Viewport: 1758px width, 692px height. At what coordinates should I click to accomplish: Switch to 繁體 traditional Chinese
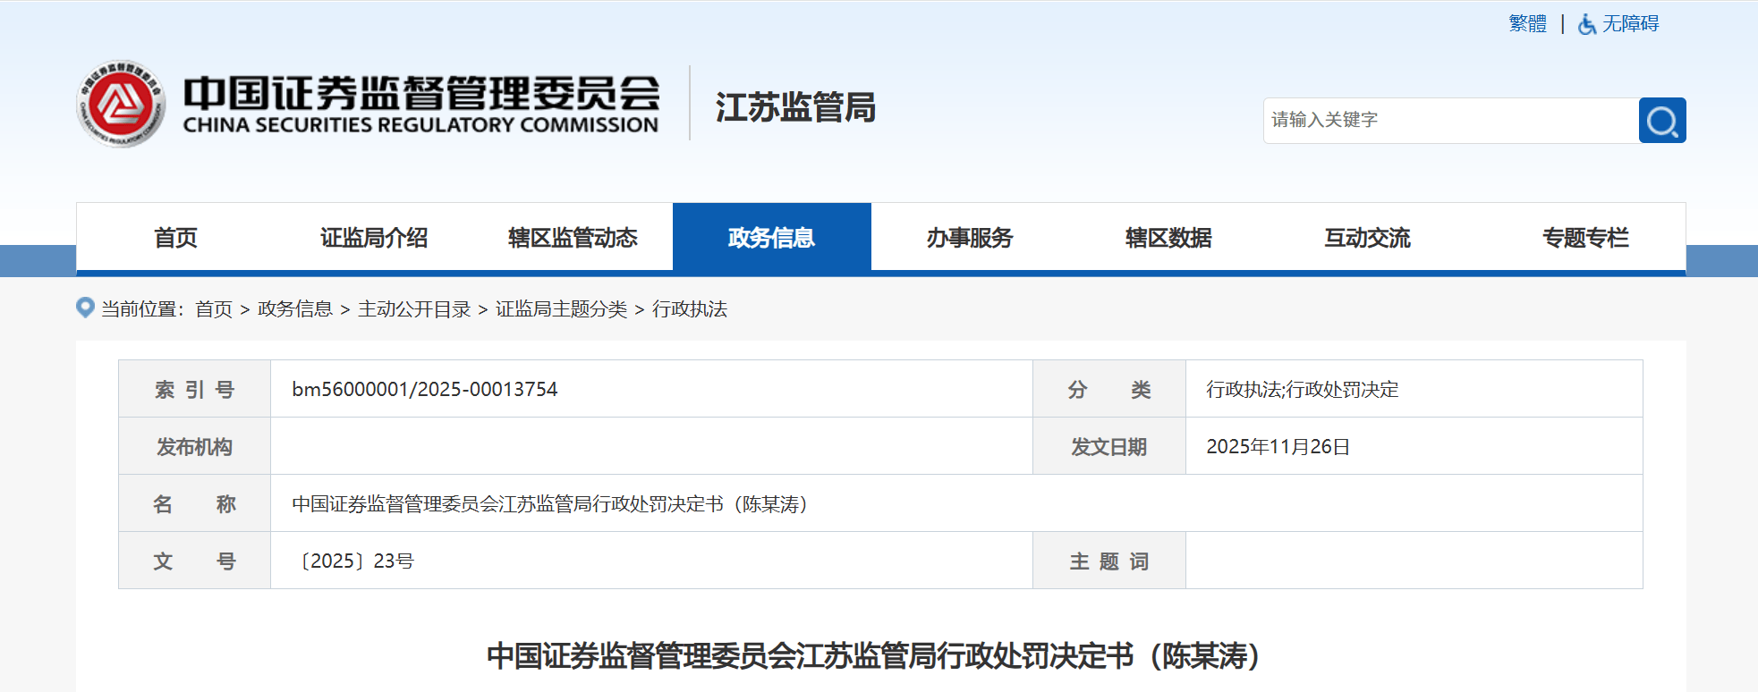pyautogui.click(x=1527, y=24)
